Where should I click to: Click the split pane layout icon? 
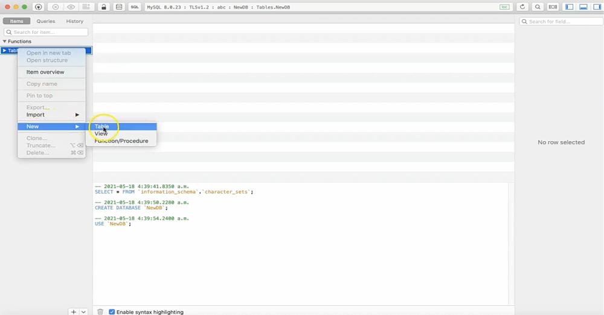click(553, 7)
